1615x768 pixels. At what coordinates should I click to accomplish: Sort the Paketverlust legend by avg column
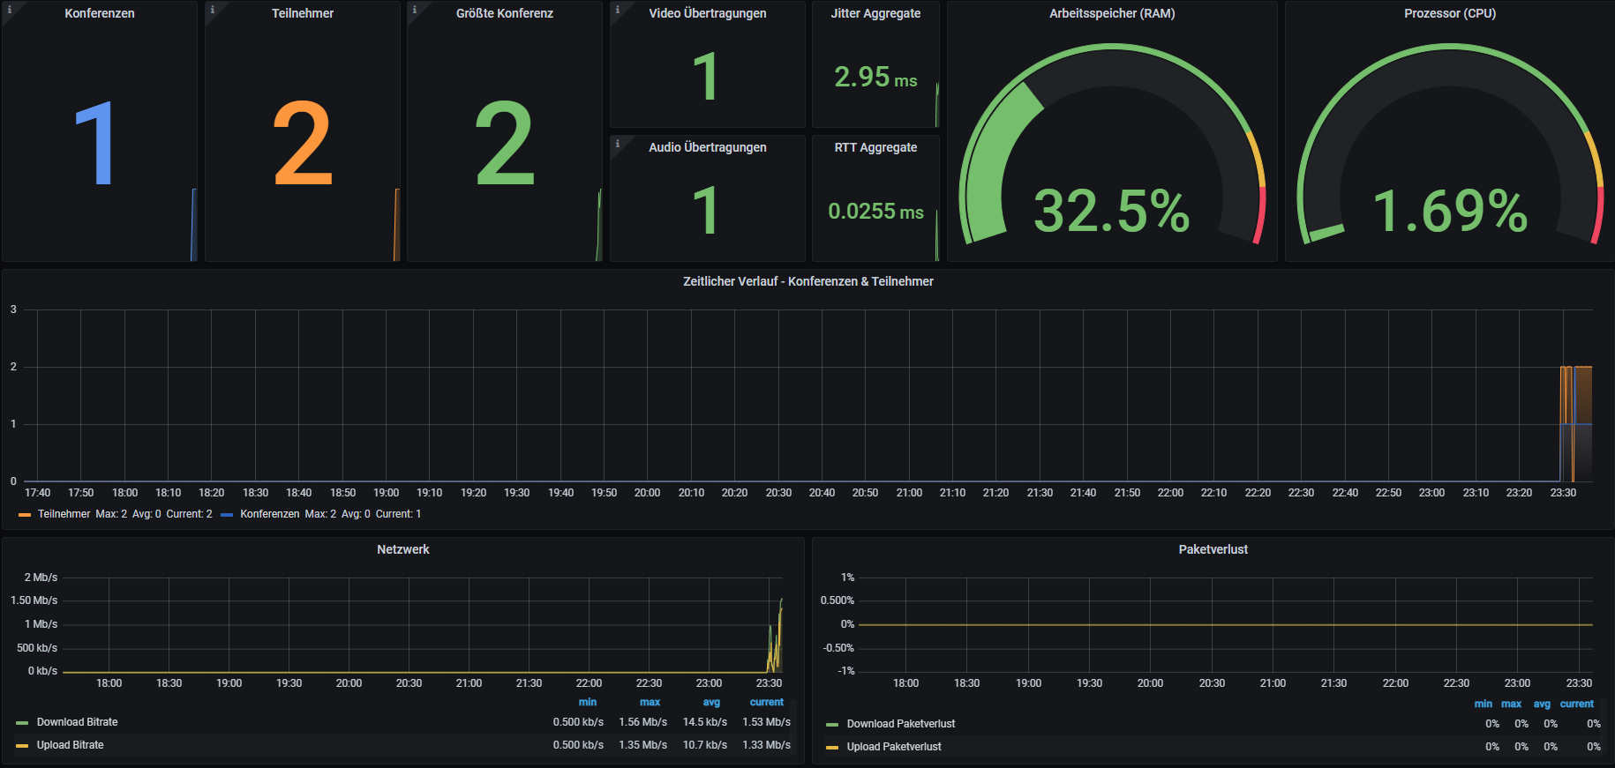tap(1542, 705)
